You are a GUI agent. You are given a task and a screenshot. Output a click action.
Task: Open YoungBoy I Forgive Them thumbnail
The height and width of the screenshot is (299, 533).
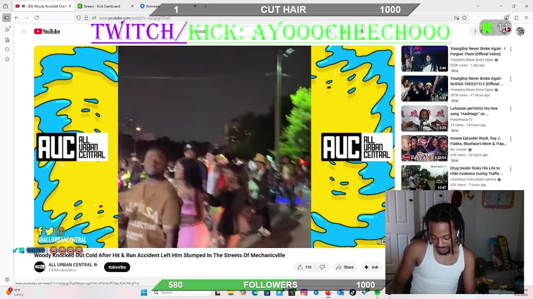(424, 59)
